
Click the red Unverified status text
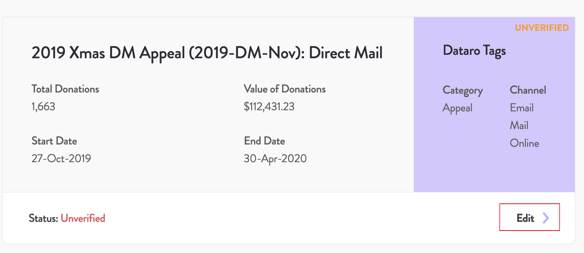pyautogui.click(x=83, y=218)
